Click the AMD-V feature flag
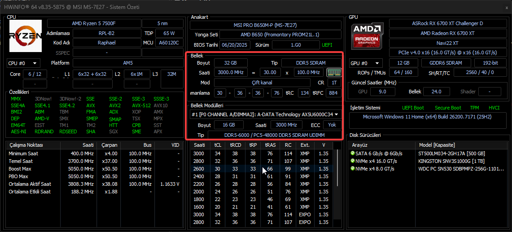The width and height of the screenshot is (512, 232). (41, 118)
